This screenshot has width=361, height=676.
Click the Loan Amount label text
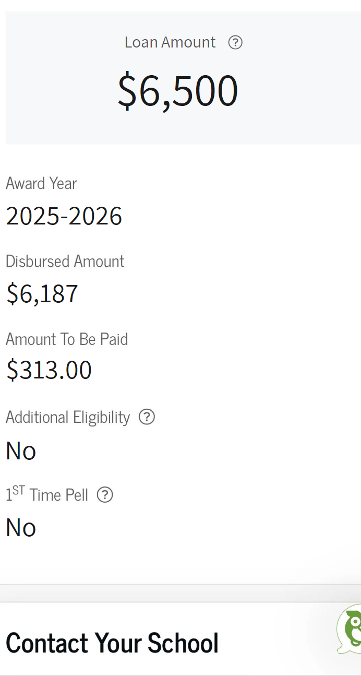click(x=170, y=42)
